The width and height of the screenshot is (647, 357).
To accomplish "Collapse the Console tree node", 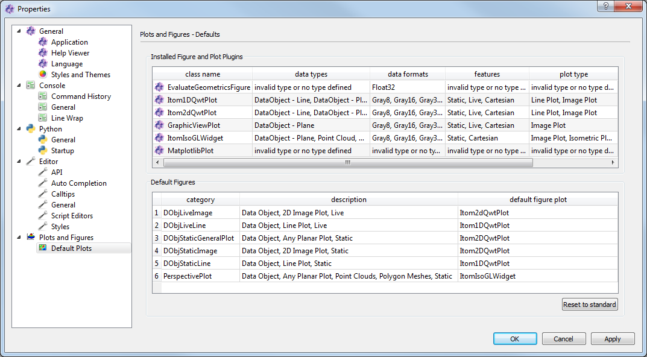I will 19,86.
